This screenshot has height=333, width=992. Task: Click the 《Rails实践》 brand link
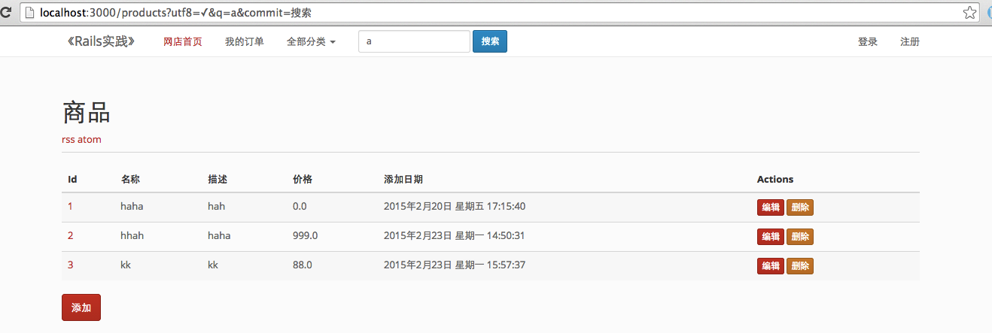pos(102,41)
